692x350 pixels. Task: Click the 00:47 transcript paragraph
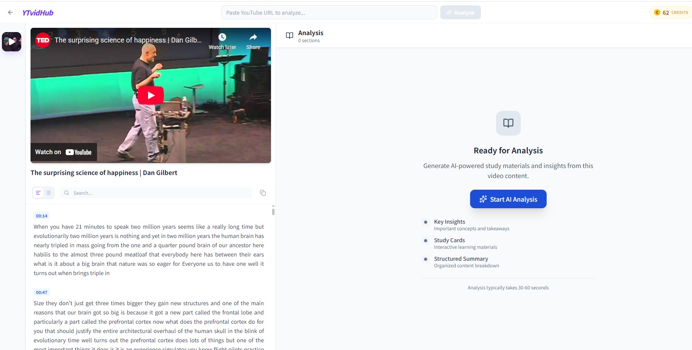click(x=149, y=325)
